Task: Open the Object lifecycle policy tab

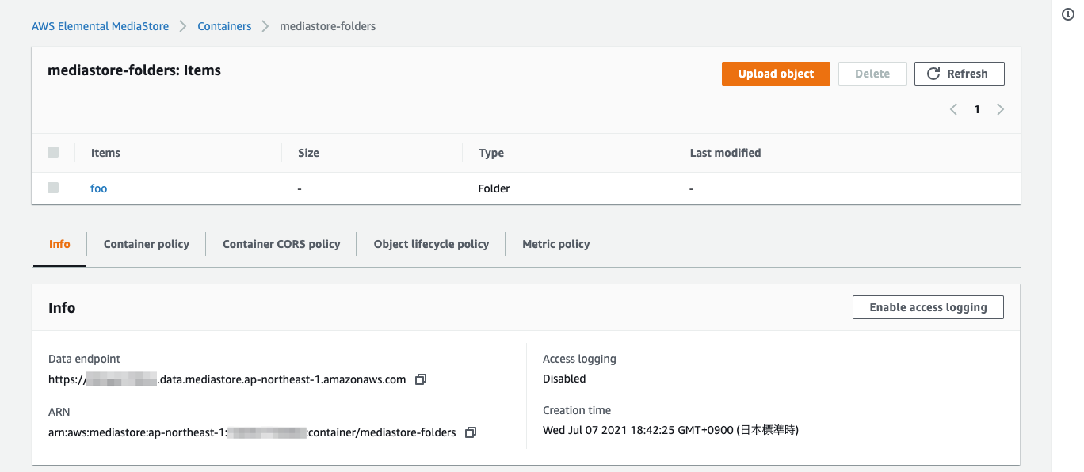Action: (x=431, y=244)
